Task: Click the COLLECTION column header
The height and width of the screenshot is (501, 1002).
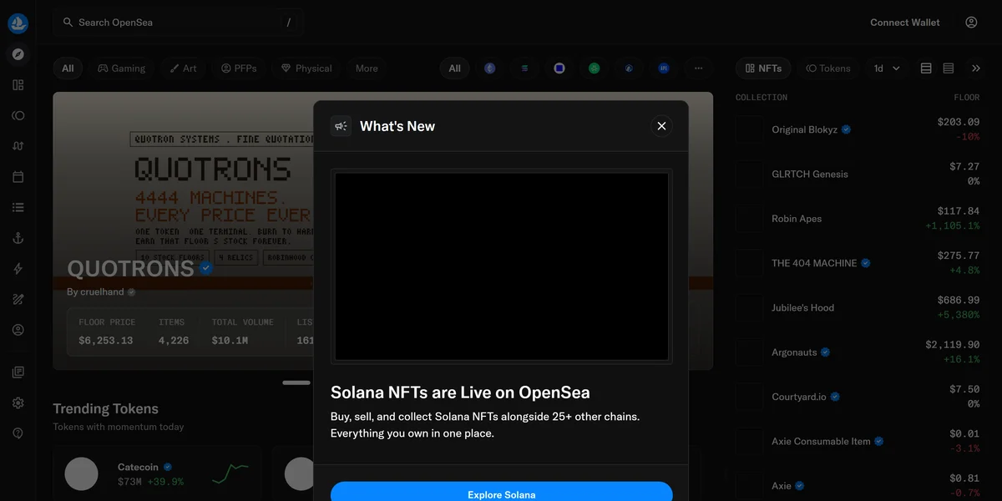Action: pos(762,98)
